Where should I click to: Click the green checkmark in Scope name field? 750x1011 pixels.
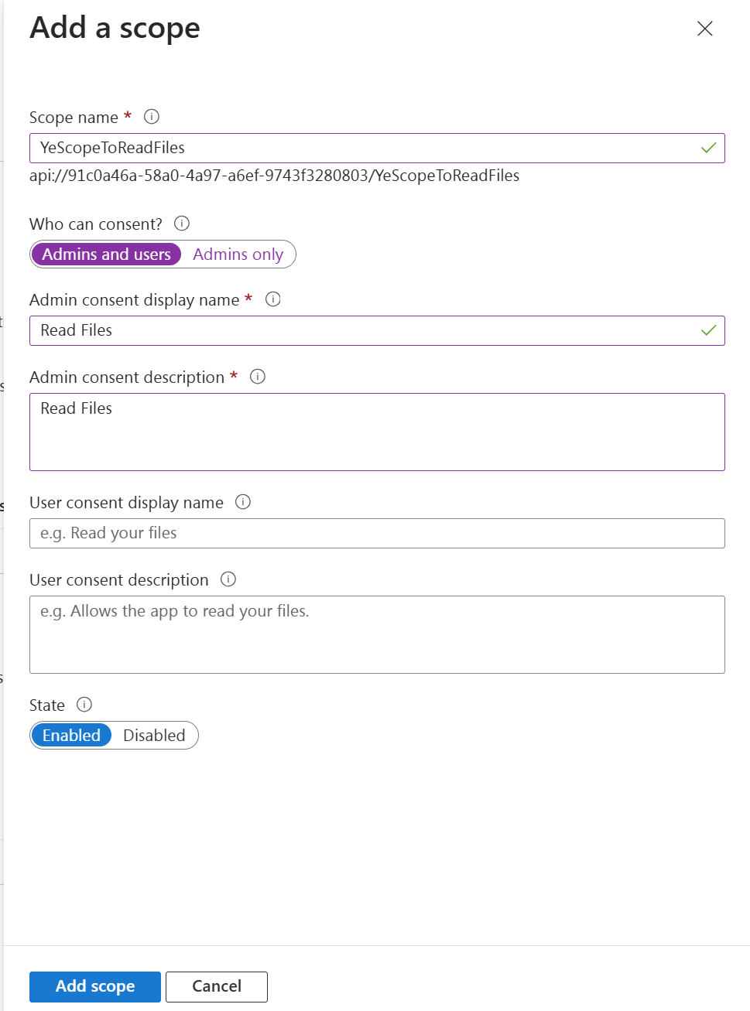tap(708, 148)
